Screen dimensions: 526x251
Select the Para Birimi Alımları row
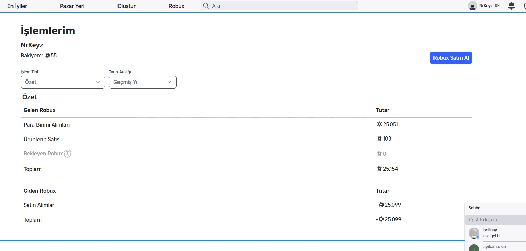(x=246, y=125)
